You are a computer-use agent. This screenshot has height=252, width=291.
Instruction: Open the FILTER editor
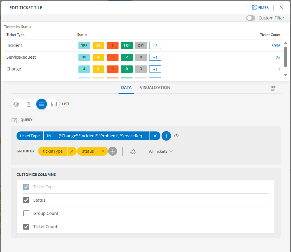(x=260, y=7)
